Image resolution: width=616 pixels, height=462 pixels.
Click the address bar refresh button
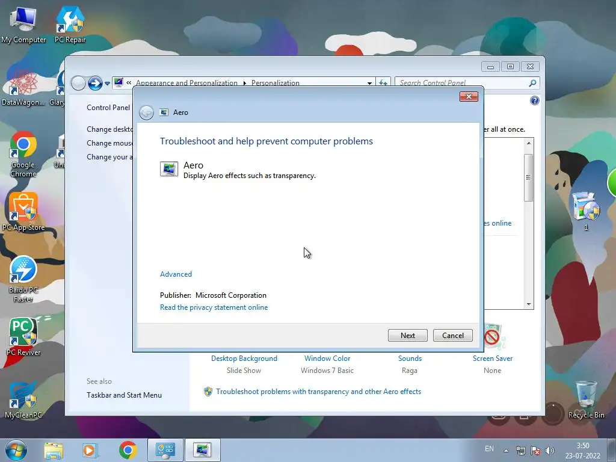[383, 83]
